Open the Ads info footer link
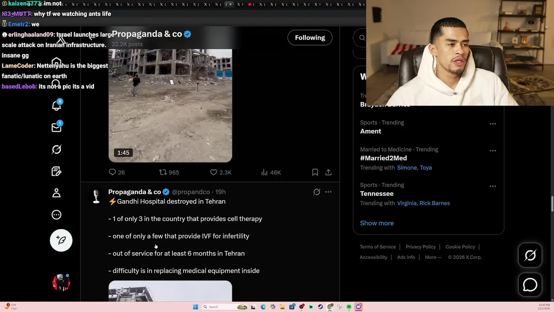This screenshot has height=312, width=554. 406,257
